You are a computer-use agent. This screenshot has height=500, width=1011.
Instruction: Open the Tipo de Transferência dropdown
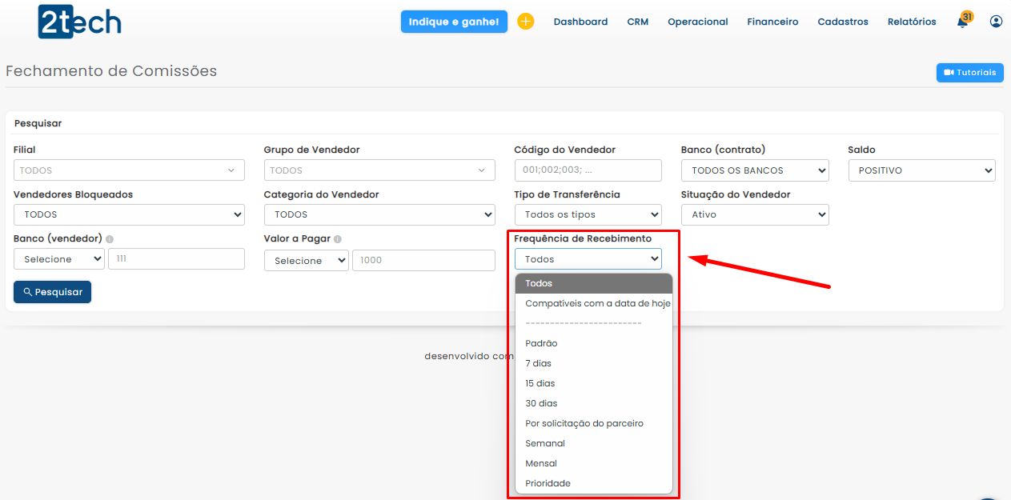pos(588,214)
